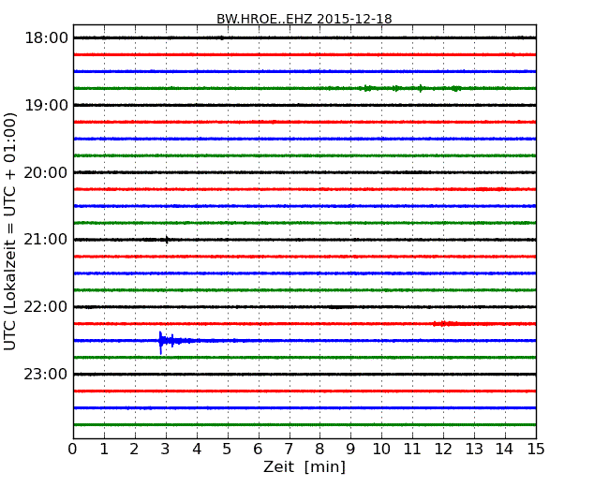Click the x-axis label Zeit [min]
Screen dimensions: 609x487
coord(304,466)
